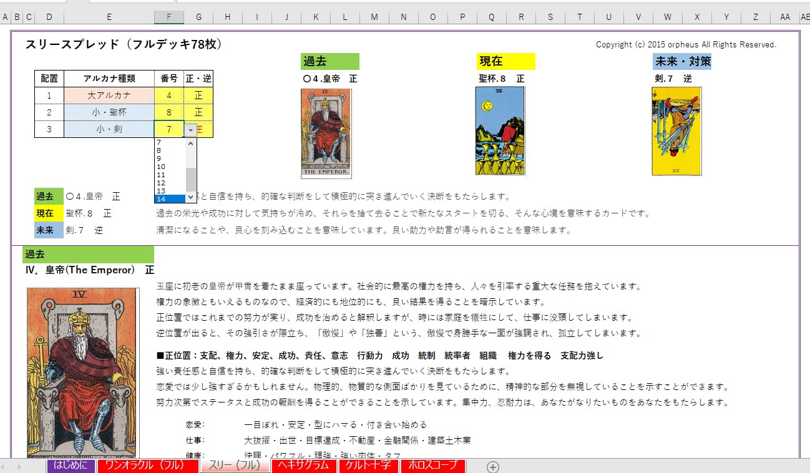
Task: Choose 12 in the number dropdown list
Action: (x=170, y=183)
